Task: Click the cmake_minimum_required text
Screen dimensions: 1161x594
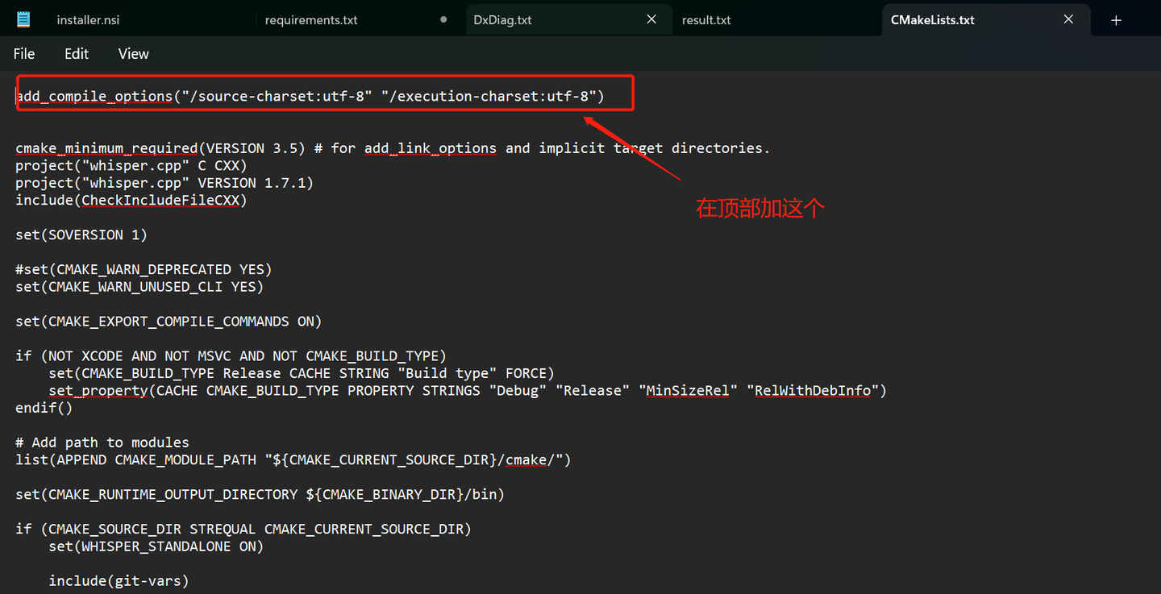Action: 106,148
